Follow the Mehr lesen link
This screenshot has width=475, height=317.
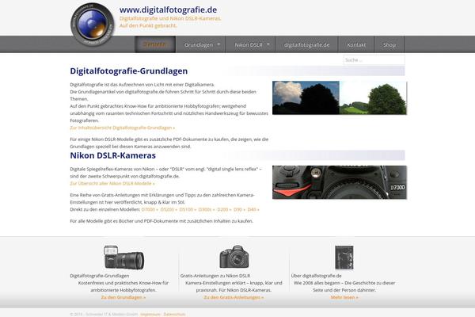pyautogui.click(x=344, y=297)
